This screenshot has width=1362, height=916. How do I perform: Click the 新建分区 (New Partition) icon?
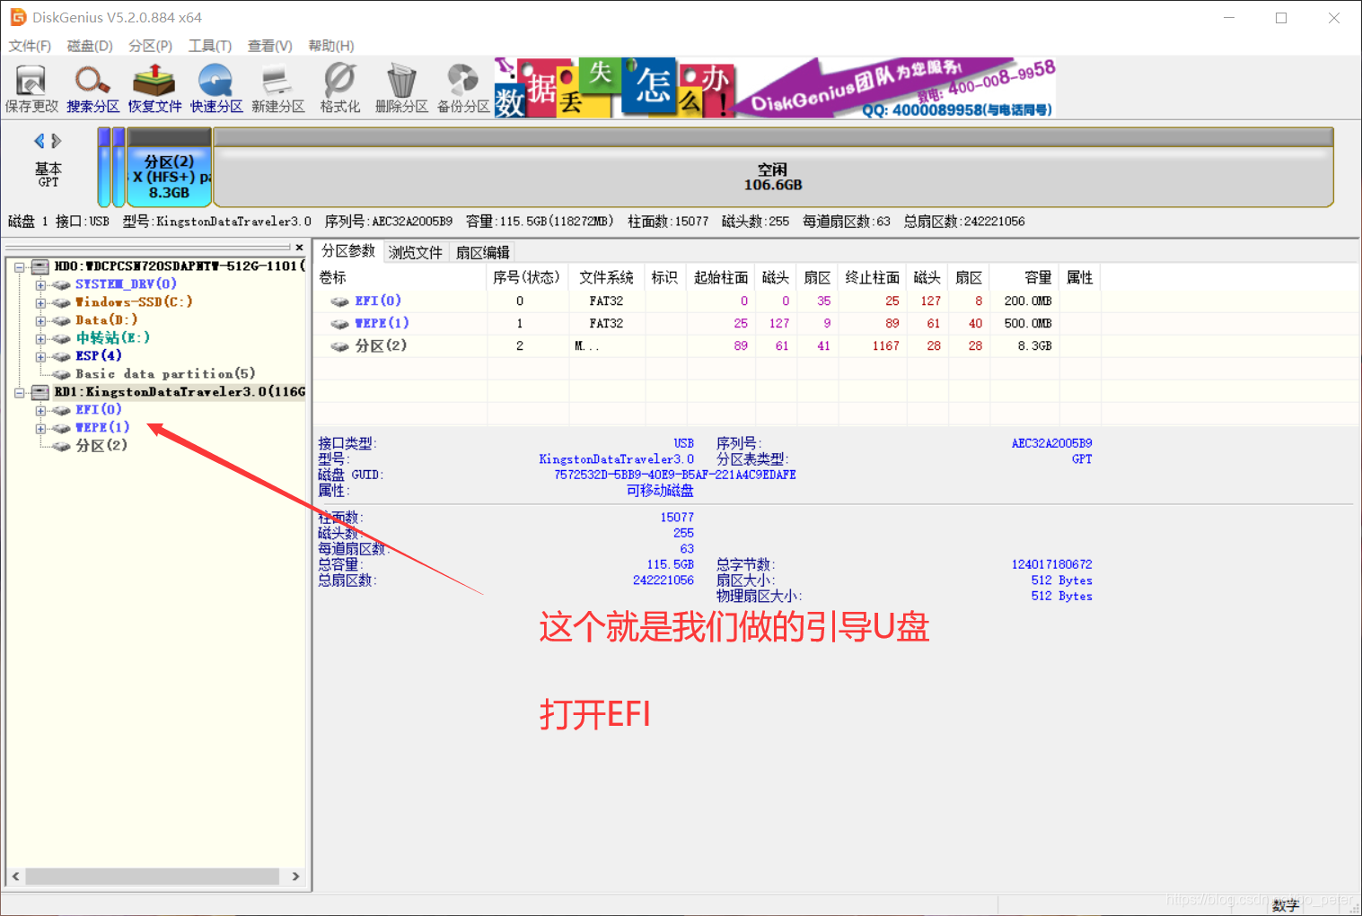click(x=278, y=87)
